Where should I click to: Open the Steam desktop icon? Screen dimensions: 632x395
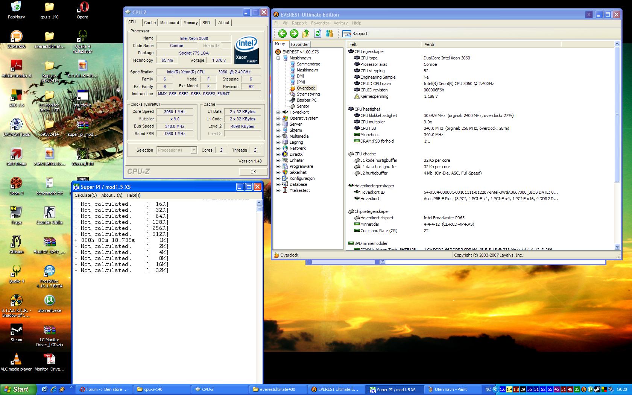[16, 333]
